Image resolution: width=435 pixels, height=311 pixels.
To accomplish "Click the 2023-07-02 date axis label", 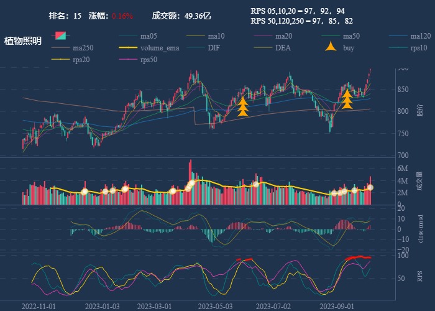I will click(x=273, y=306).
